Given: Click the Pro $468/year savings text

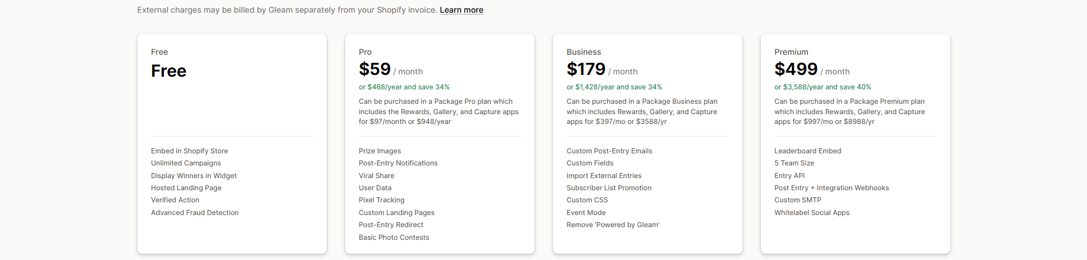Looking at the screenshot, I should pyautogui.click(x=404, y=87).
